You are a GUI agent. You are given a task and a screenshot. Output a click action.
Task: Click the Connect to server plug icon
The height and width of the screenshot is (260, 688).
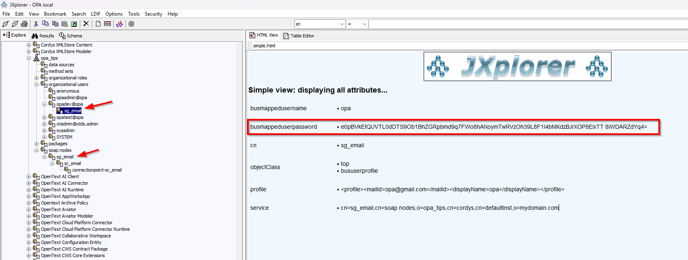click(x=5, y=24)
